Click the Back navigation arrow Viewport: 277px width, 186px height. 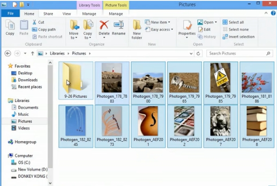coord(8,53)
